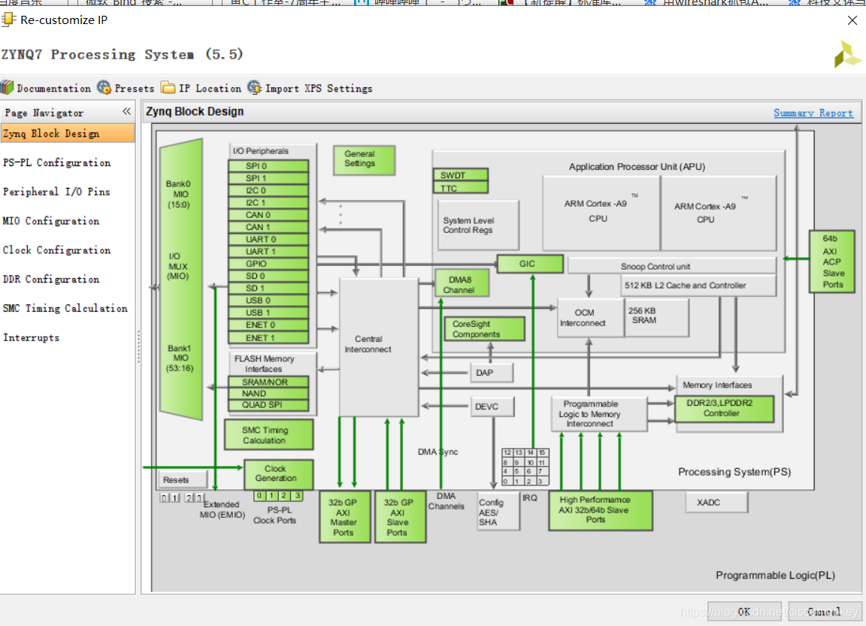The image size is (866, 626).
Task: Click the SPI 0 peripheral block
Action: click(268, 165)
